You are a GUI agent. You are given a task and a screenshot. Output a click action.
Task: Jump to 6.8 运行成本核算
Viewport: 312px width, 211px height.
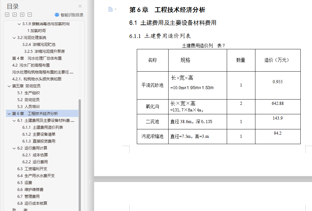[x=32, y=203]
